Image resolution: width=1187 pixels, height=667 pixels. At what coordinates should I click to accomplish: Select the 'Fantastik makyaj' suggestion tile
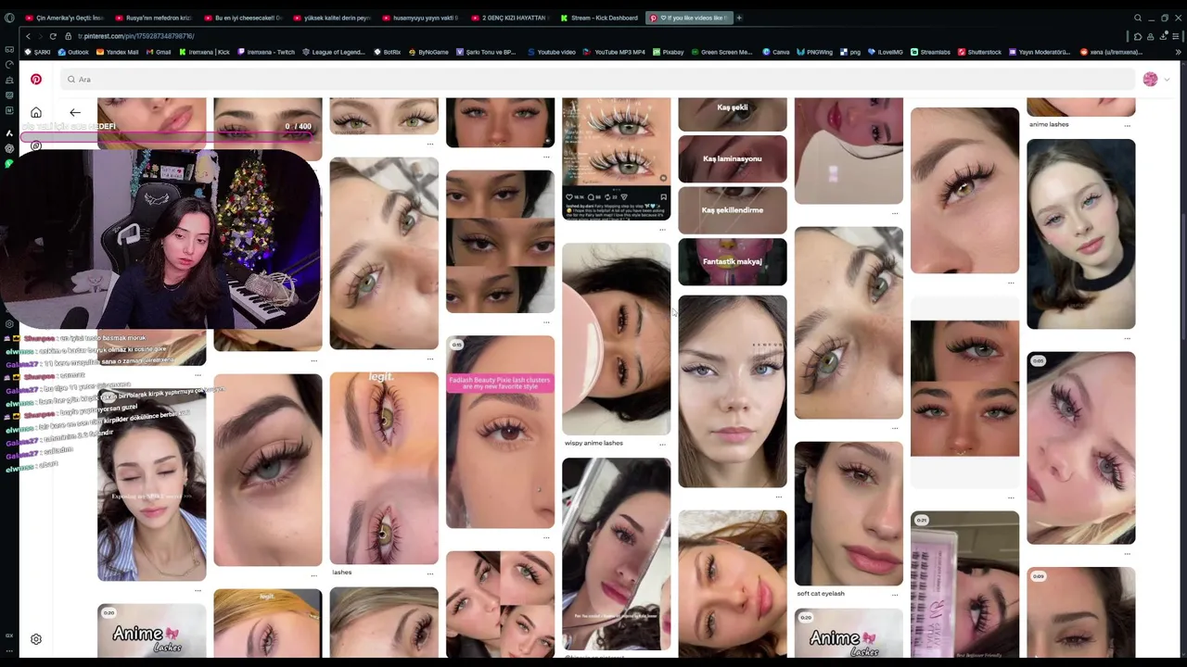[x=733, y=261]
